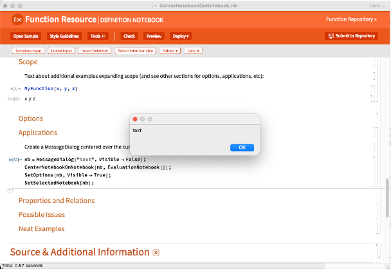Expand the Deploy dropdown
This screenshot has height=269, width=391.
[x=179, y=36]
